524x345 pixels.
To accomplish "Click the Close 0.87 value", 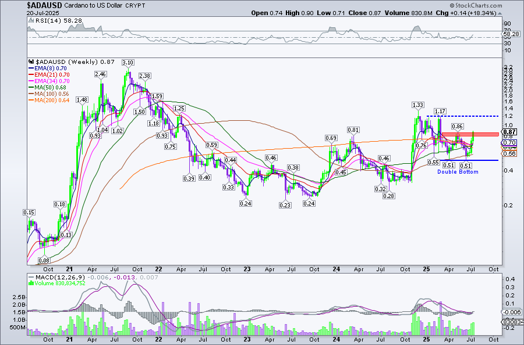I will [x=364, y=13].
